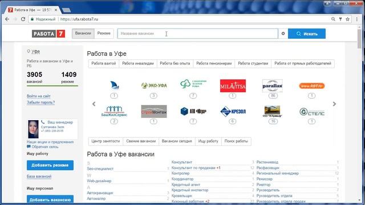This screenshot has width=365, height=205.
Task: Click the zoom magnifier icon in the address bar
Action: tap(333, 19)
